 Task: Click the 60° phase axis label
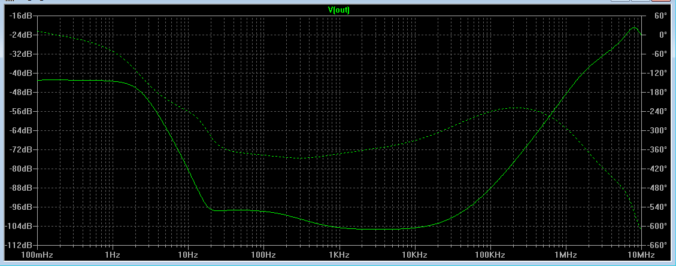[x=660, y=16]
